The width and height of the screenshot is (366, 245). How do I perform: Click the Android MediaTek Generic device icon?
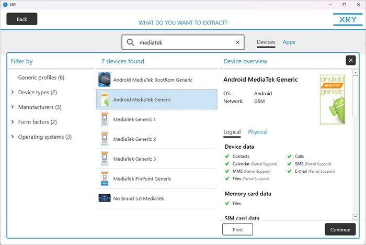coord(105,99)
